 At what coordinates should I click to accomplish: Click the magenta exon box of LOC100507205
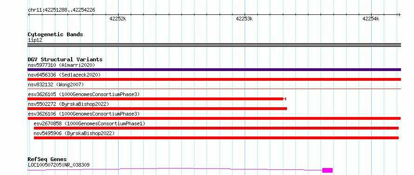tap(327, 170)
